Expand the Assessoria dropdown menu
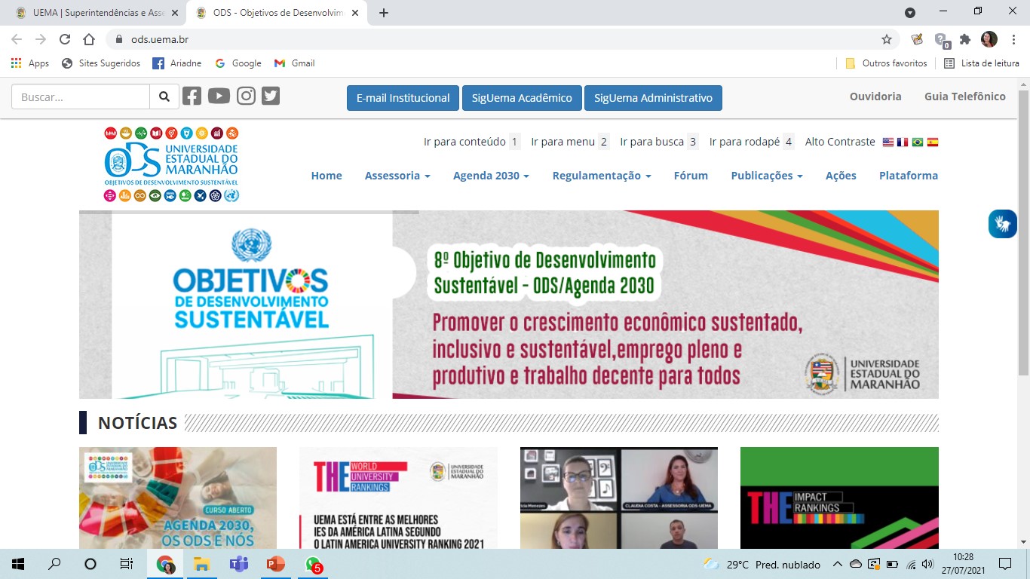The width and height of the screenshot is (1030, 579). (397, 176)
